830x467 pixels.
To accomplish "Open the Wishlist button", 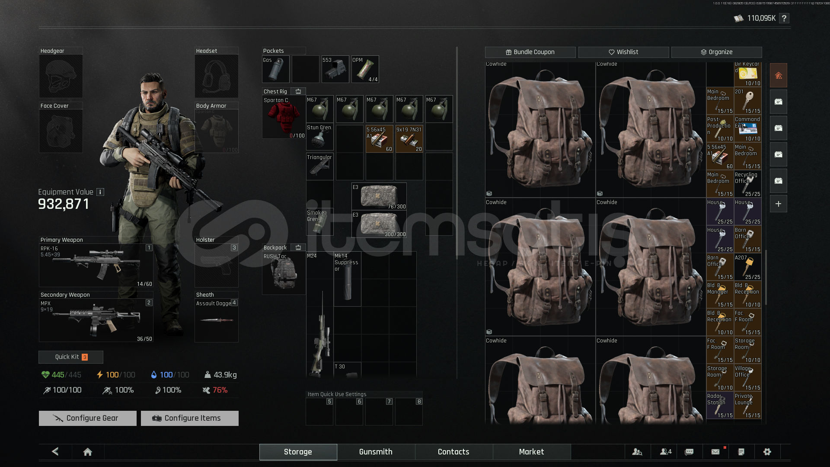I will [x=623, y=52].
